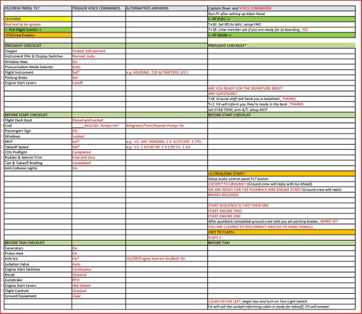The height and width of the screenshot is (314, 362).
Task: Select the "Free and Zero" response
Action: 98,158
